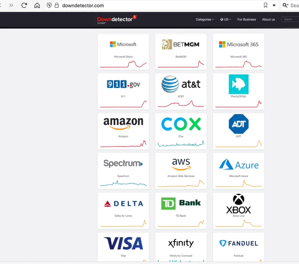Viewport: 299px width, 264px height.
Task: View the 911 outage sparkline chart
Action: coord(123,104)
